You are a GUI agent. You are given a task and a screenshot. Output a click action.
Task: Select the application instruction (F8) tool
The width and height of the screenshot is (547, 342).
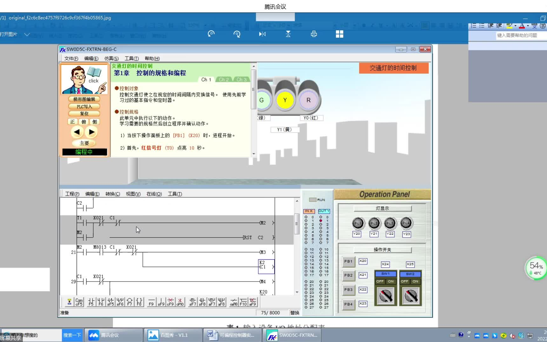point(139,302)
